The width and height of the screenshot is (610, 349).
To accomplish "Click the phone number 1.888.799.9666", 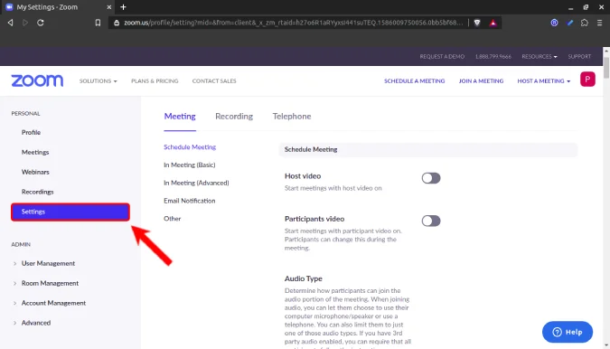I will coord(493,56).
